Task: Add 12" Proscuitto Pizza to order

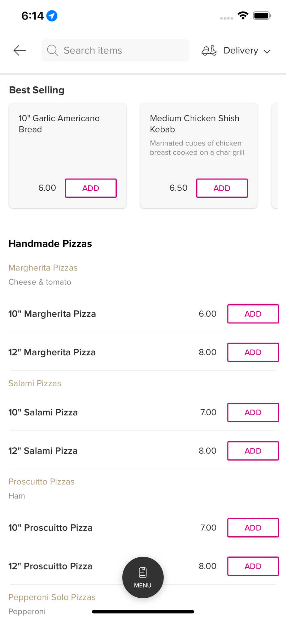Action: 253,566
